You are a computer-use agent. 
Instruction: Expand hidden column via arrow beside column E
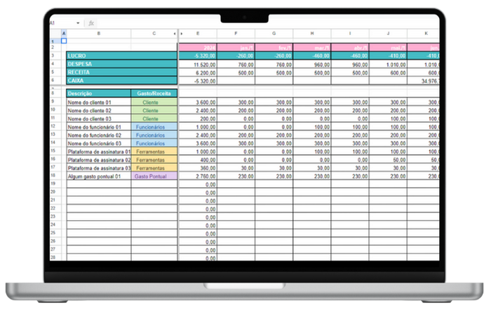point(182,34)
